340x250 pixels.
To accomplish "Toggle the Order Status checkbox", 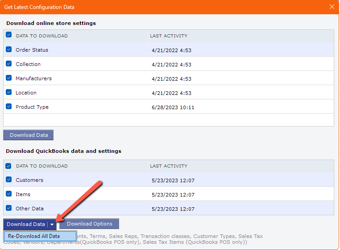I will (x=9, y=50).
